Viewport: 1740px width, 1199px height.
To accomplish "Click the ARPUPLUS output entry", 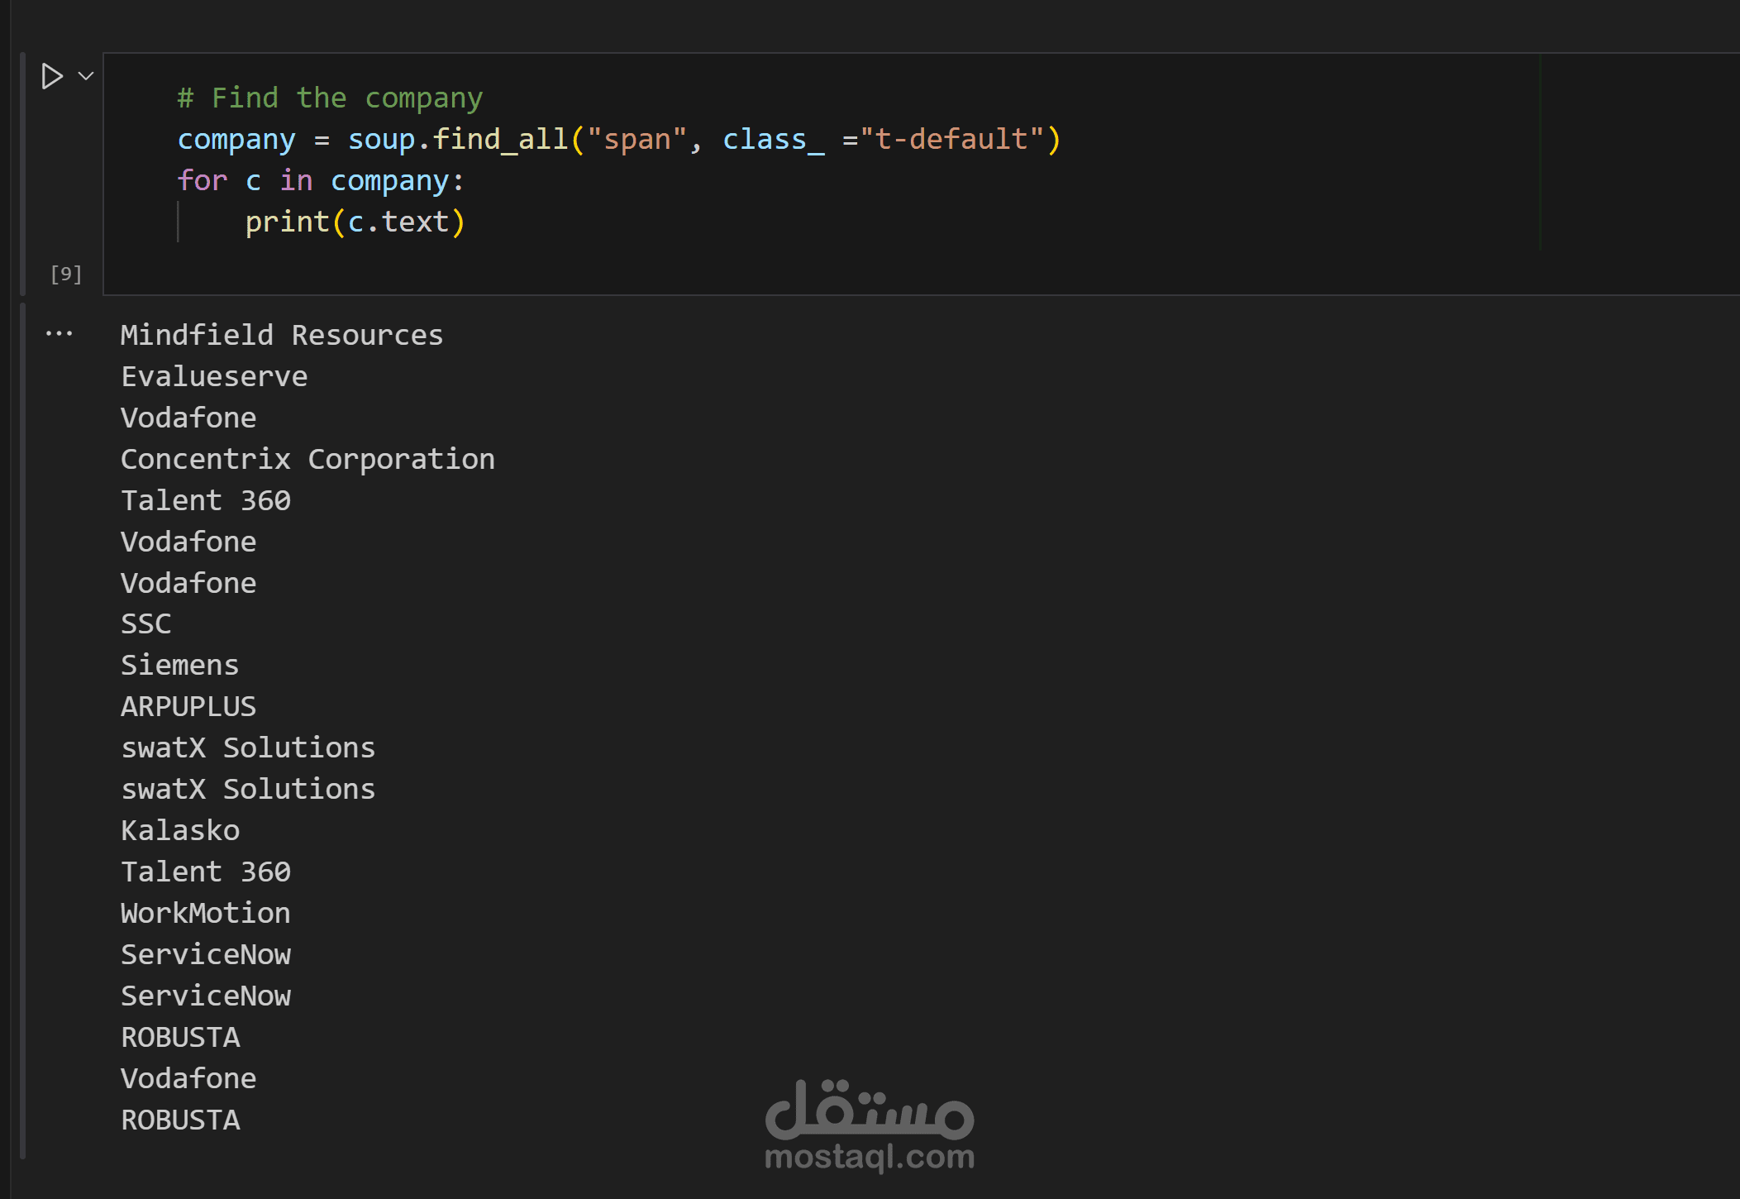I will 188,706.
